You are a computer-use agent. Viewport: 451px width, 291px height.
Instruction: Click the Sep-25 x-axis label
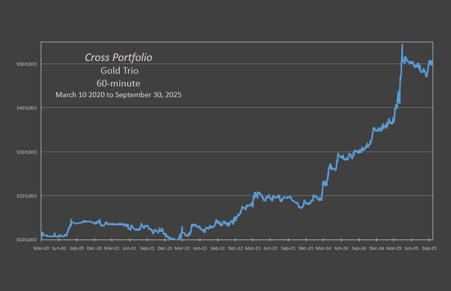[x=429, y=249]
